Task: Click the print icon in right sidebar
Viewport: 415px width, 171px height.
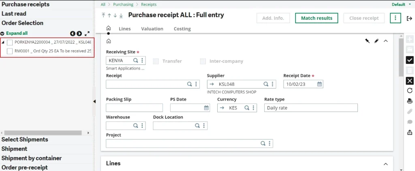Action: 409,101
